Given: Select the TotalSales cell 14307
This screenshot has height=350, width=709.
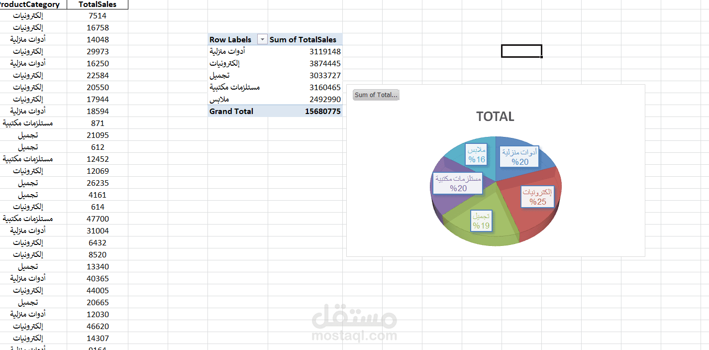Looking at the screenshot, I should [x=98, y=338].
